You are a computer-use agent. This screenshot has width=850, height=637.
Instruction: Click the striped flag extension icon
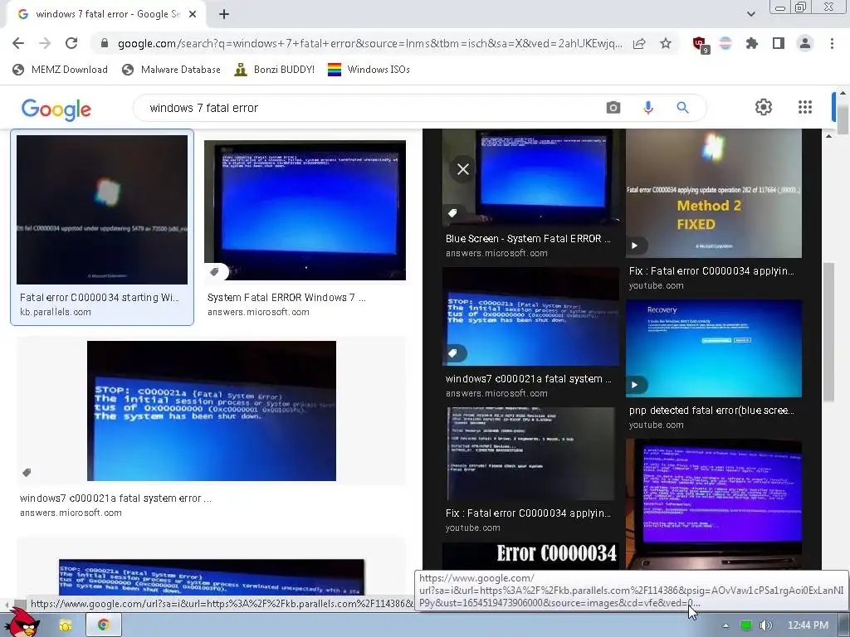pyautogui.click(x=725, y=43)
